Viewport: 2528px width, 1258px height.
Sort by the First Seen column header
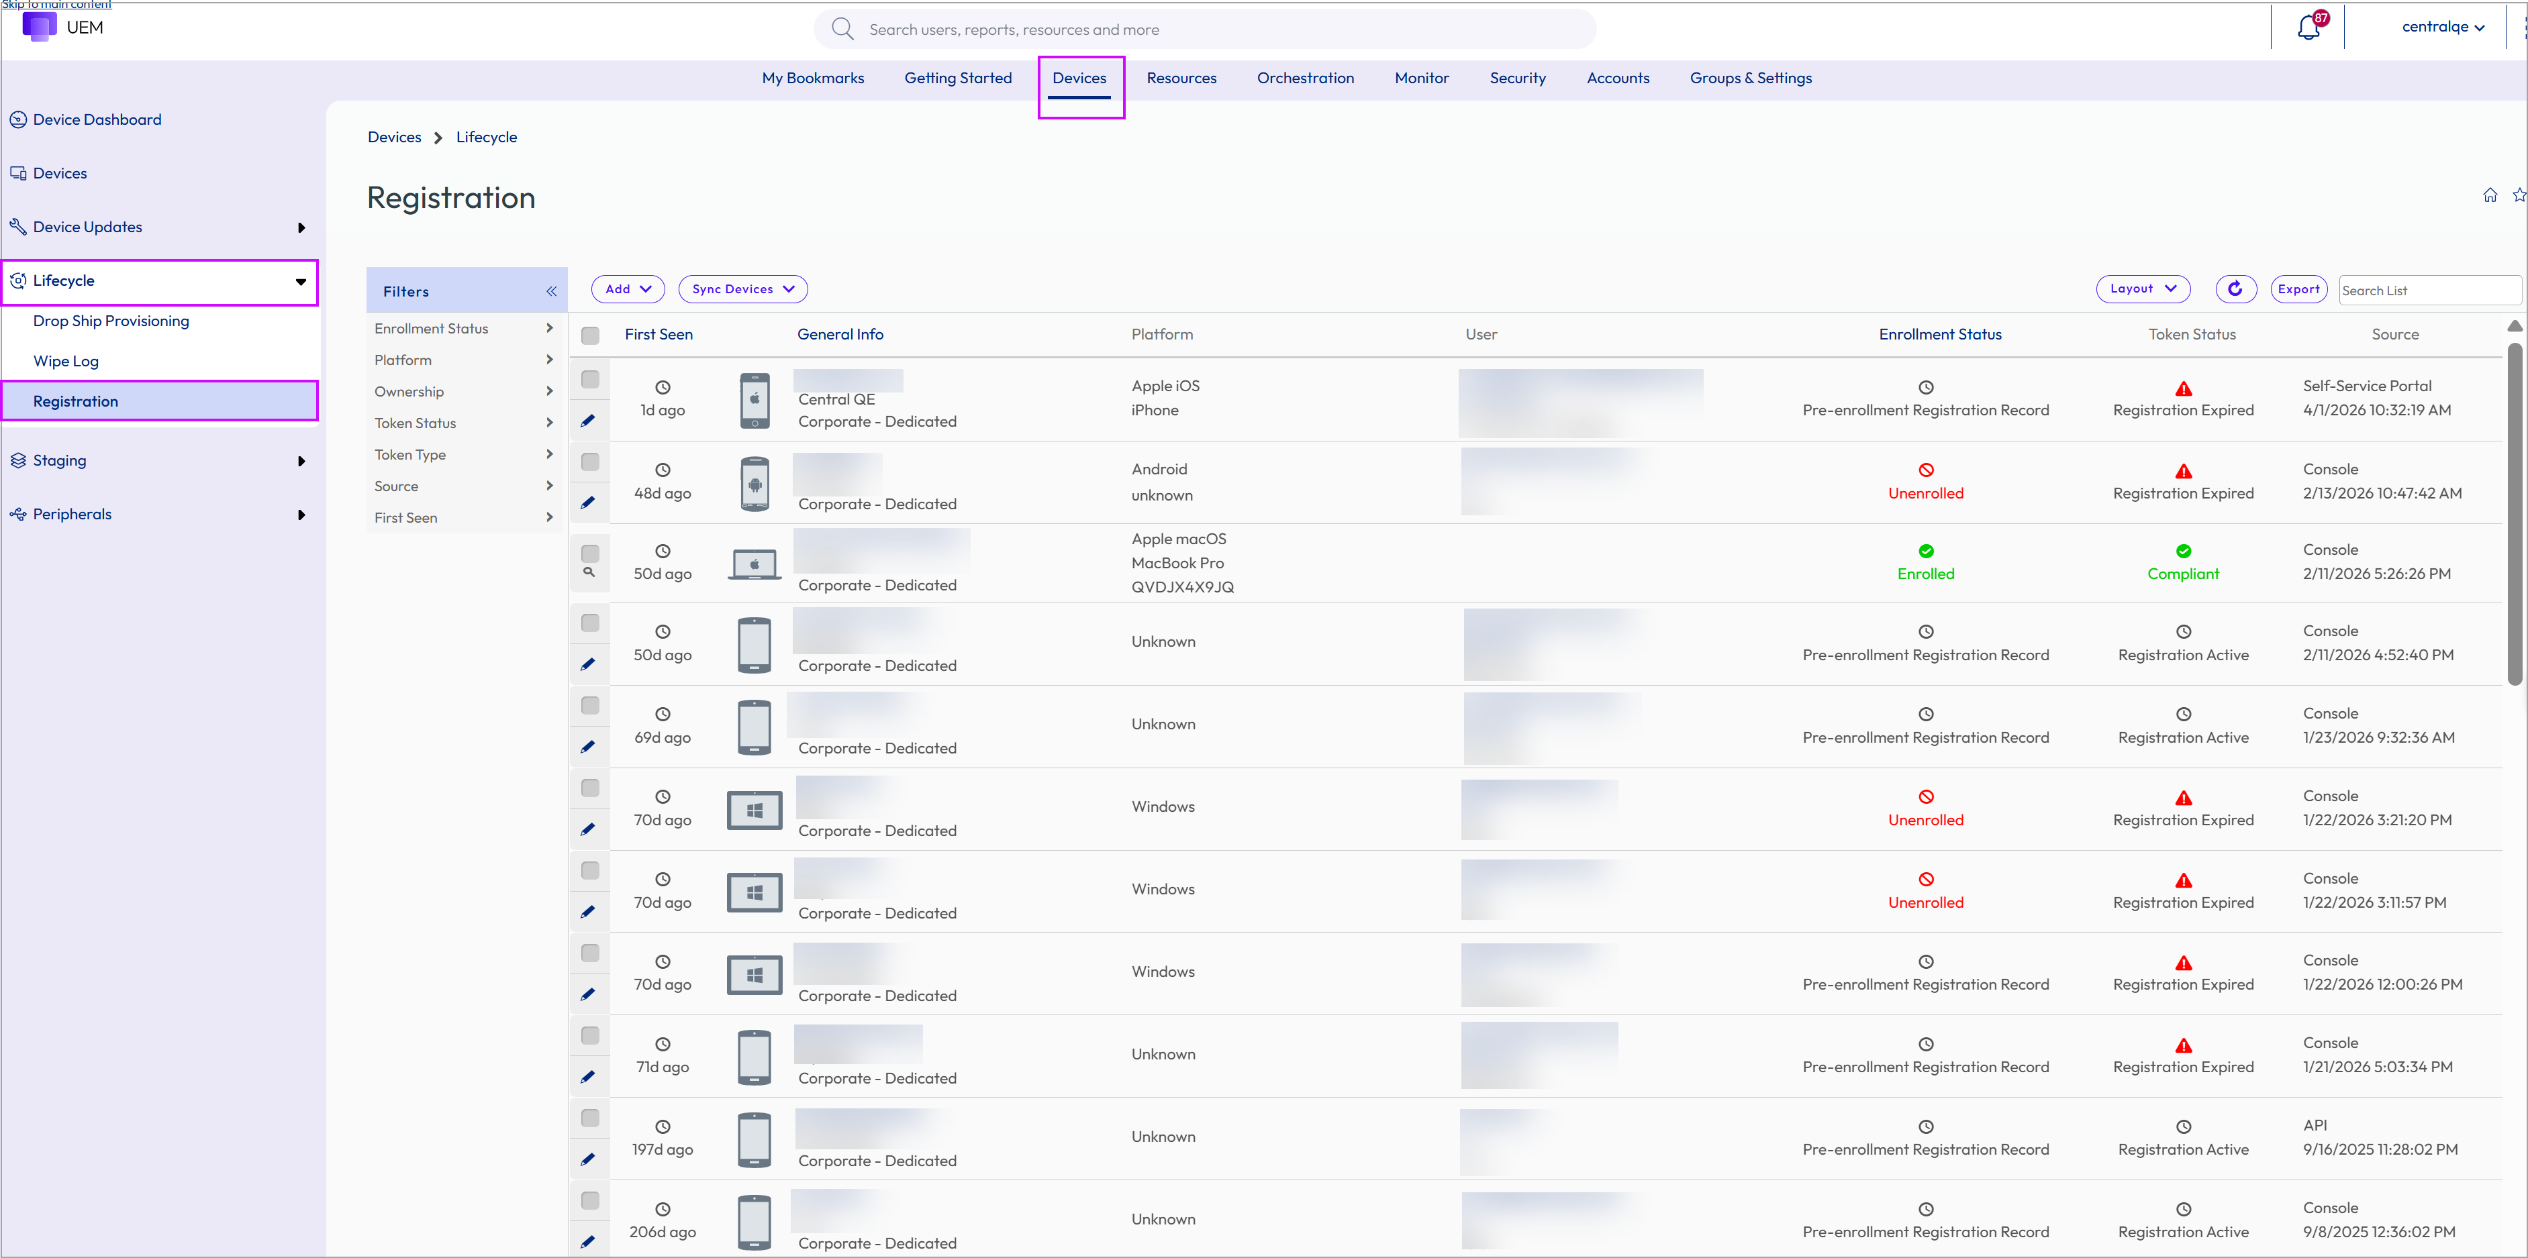point(659,334)
